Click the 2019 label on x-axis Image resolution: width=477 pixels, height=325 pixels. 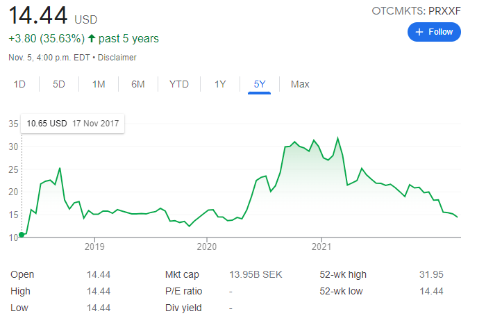tap(94, 247)
